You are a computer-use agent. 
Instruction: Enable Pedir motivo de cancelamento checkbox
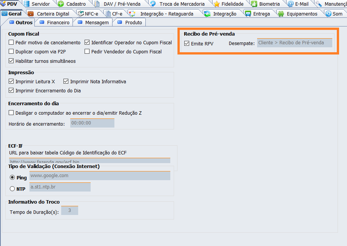coord(11,43)
